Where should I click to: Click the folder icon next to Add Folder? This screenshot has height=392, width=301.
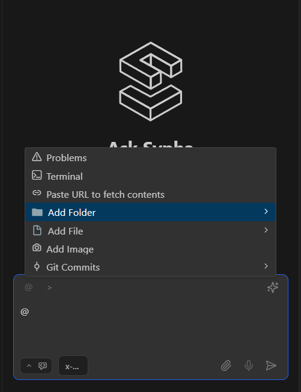[37, 212]
